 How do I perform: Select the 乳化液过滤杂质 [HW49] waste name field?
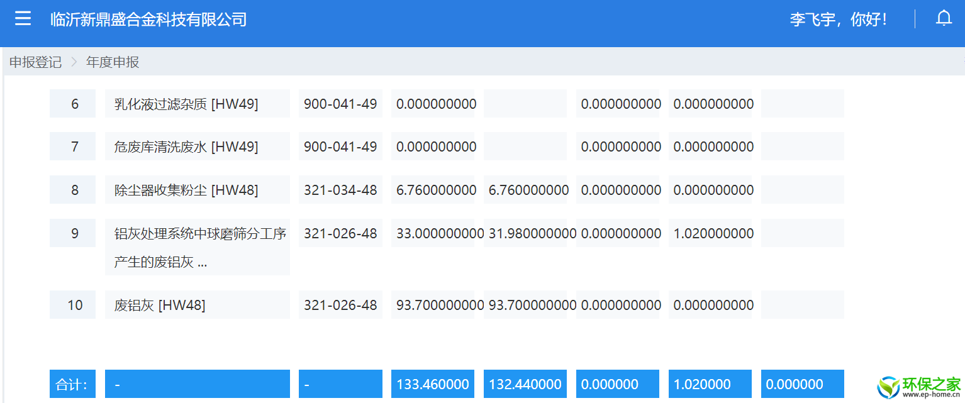(197, 104)
